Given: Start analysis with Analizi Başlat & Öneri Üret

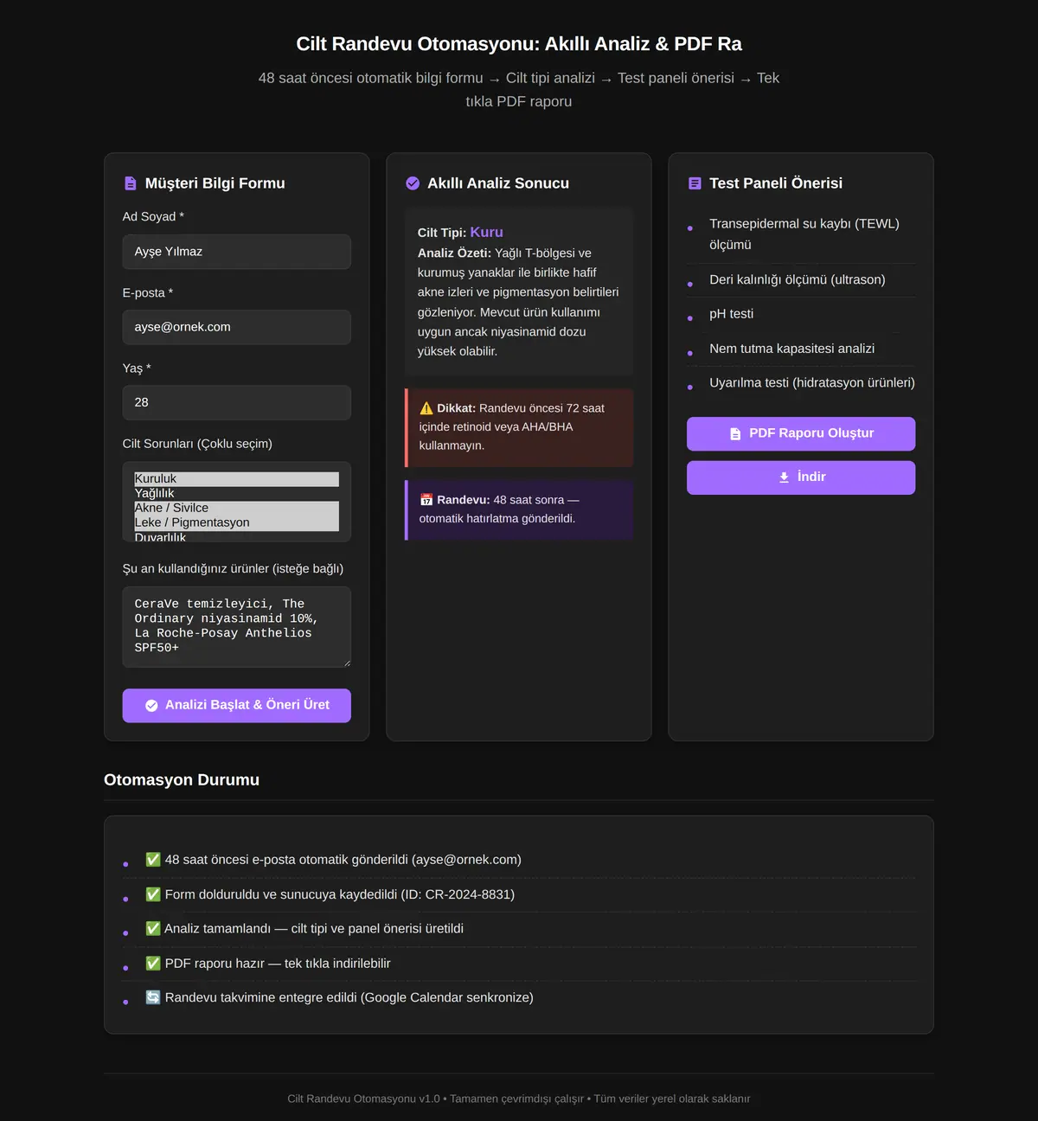Looking at the screenshot, I should click(x=236, y=706).
